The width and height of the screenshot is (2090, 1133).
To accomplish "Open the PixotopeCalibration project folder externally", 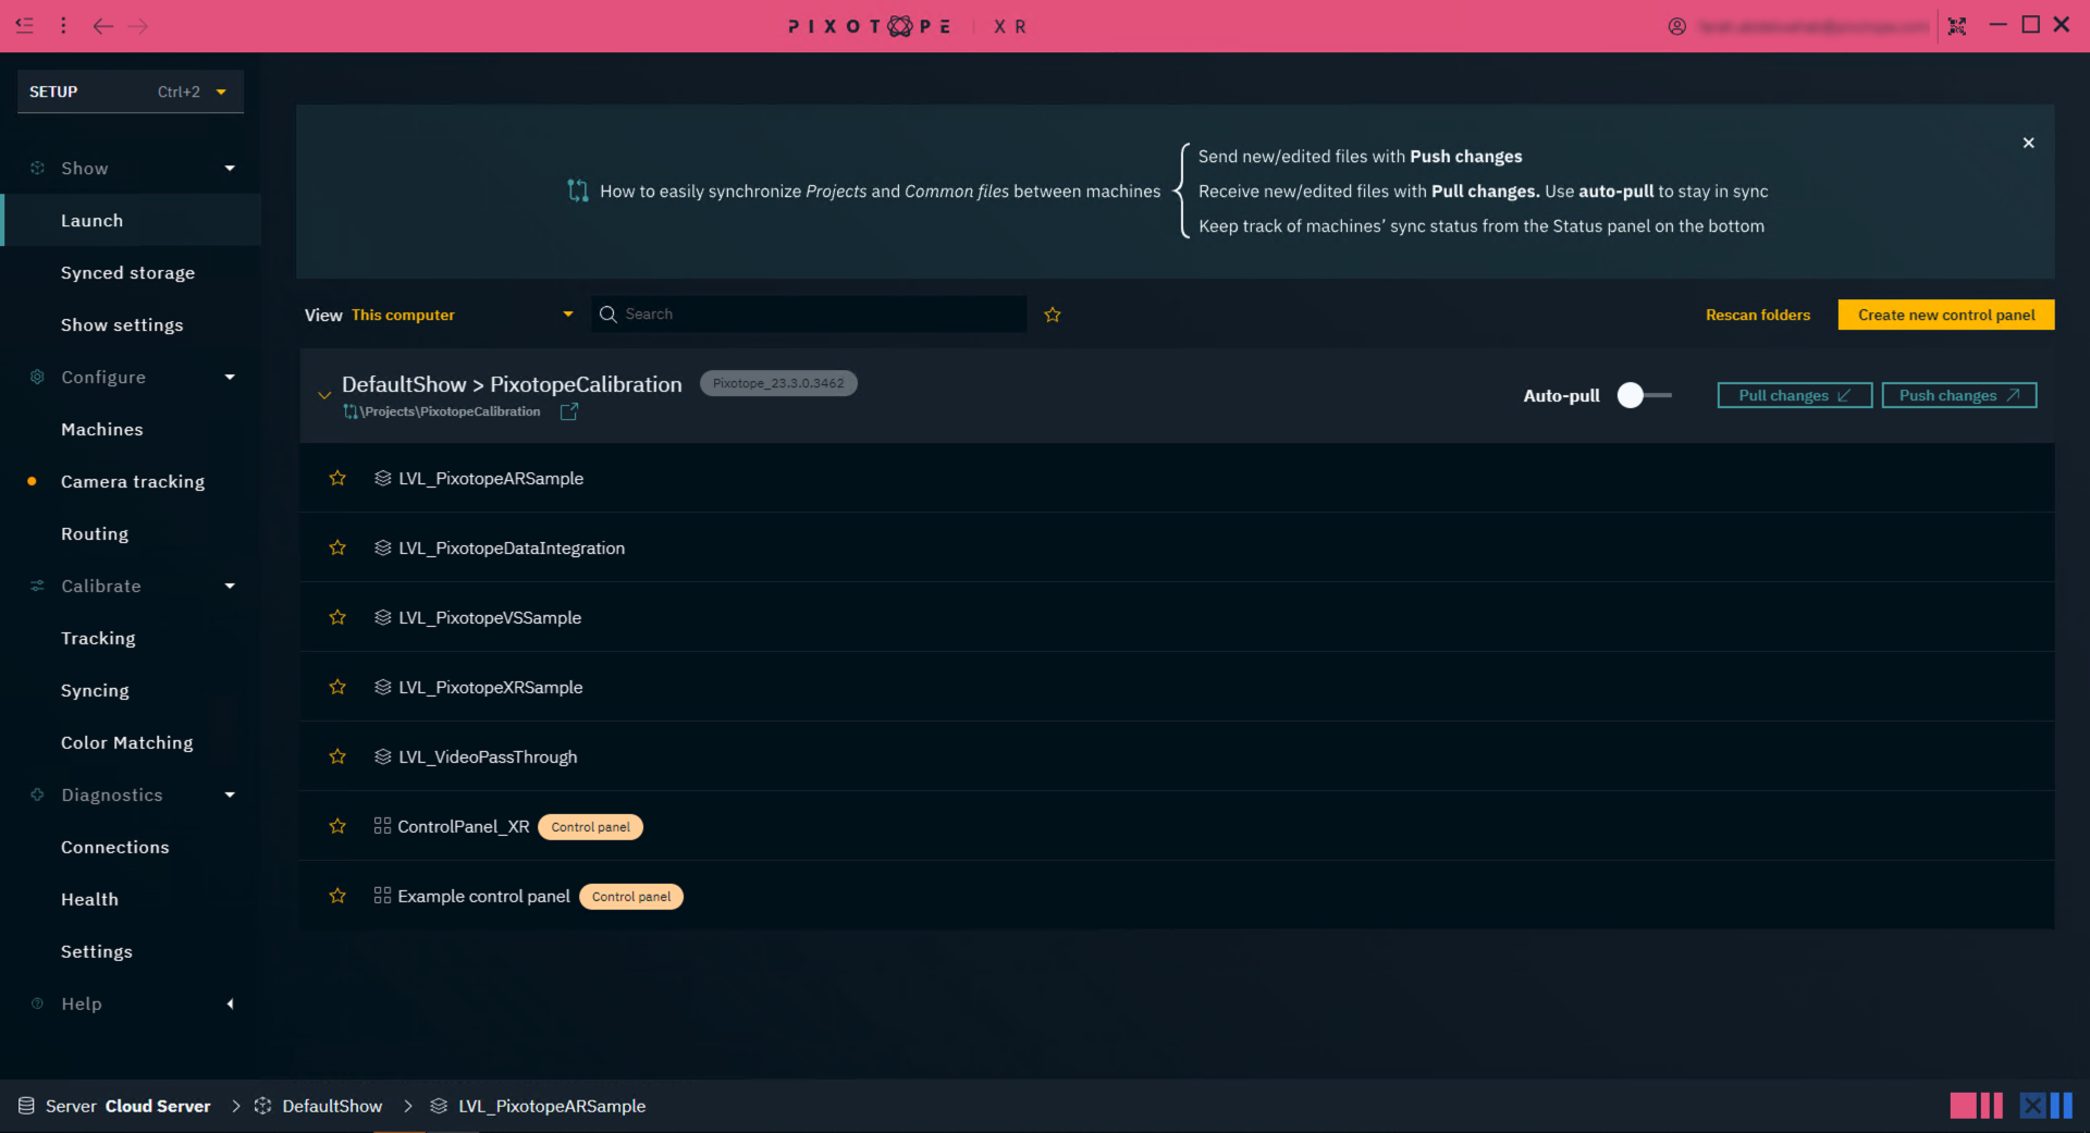I will pos(569,412).
